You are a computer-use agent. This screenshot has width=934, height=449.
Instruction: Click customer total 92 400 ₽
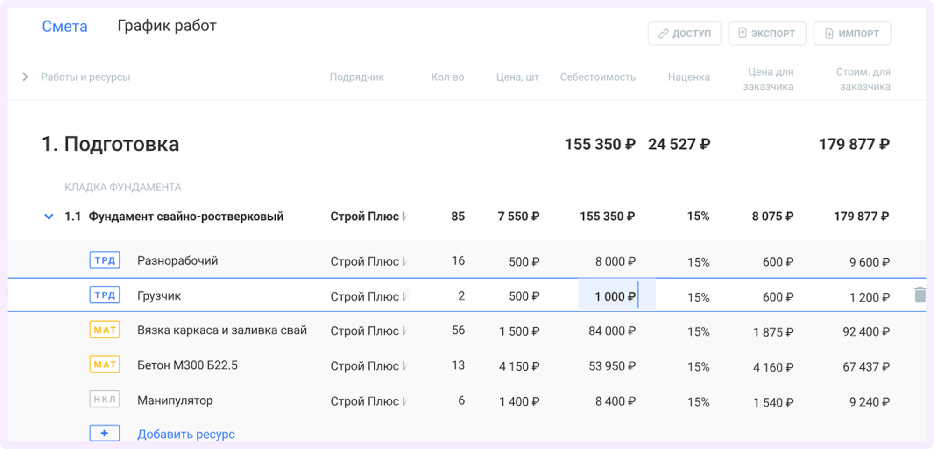(x=866, y=332)
